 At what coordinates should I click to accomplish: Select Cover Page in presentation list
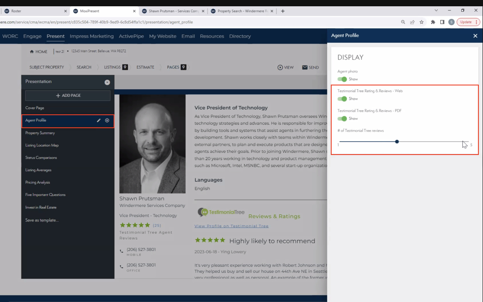pos(34,108)
